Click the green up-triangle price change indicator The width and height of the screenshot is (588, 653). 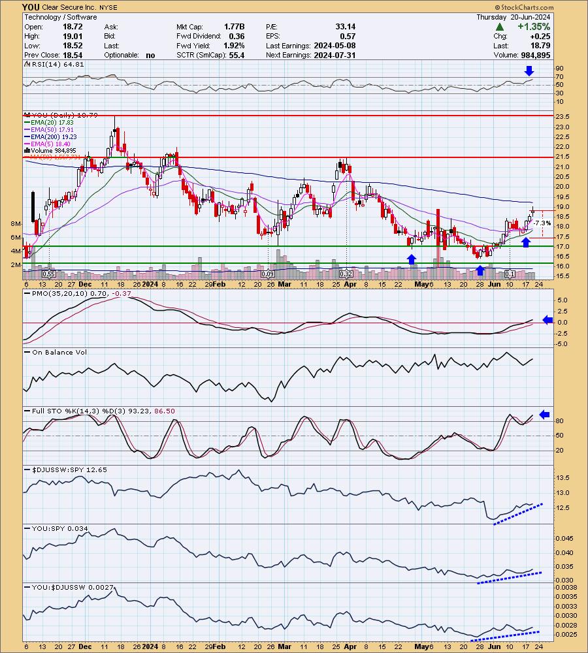click(x=500, y=27)
